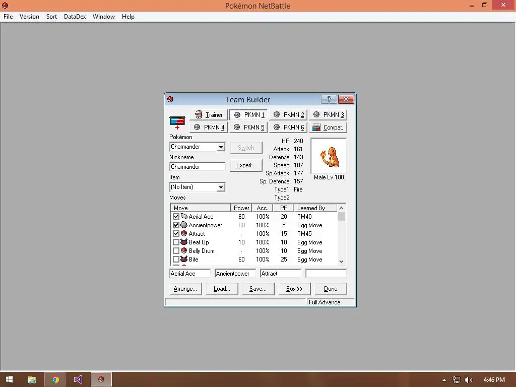The width and height of the screenshot is (516, 387).
Task: Click the Arrange... button
Action: [x=185, y=289]
